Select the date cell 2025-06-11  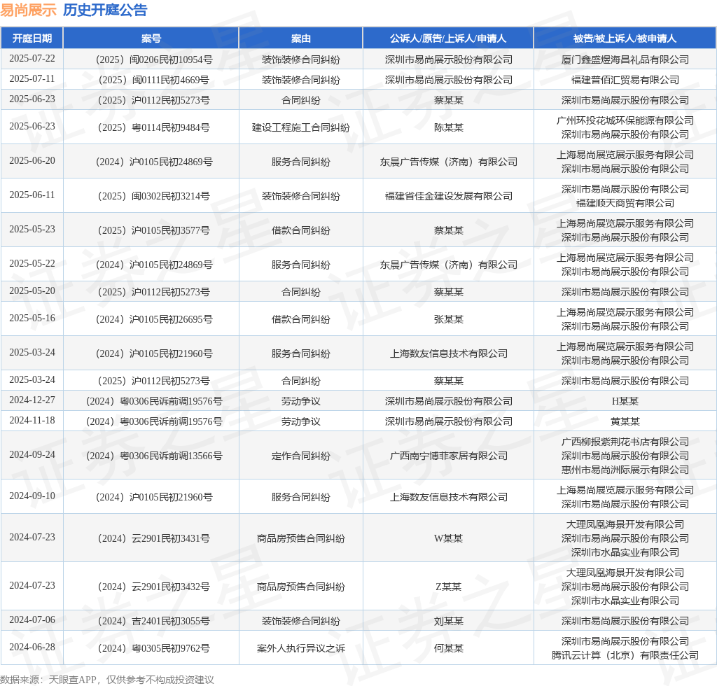[32, 195]
